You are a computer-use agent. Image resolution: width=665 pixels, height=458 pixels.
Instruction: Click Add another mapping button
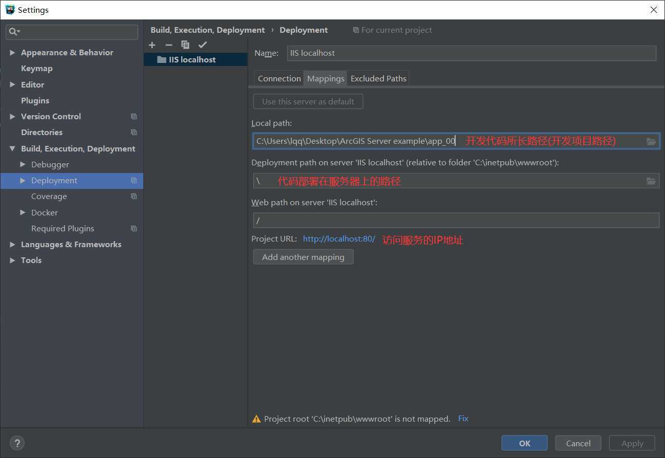(303, 257)
